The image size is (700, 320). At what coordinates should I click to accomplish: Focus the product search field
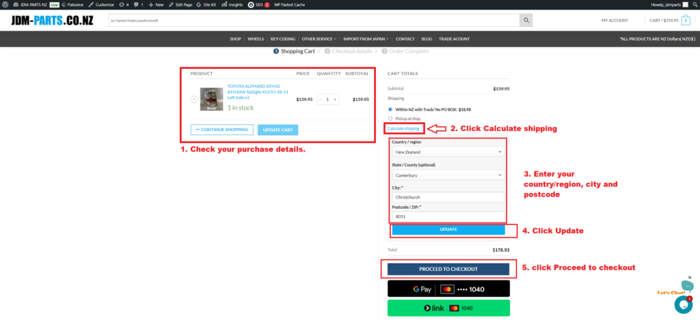click(x=314, y=20)
